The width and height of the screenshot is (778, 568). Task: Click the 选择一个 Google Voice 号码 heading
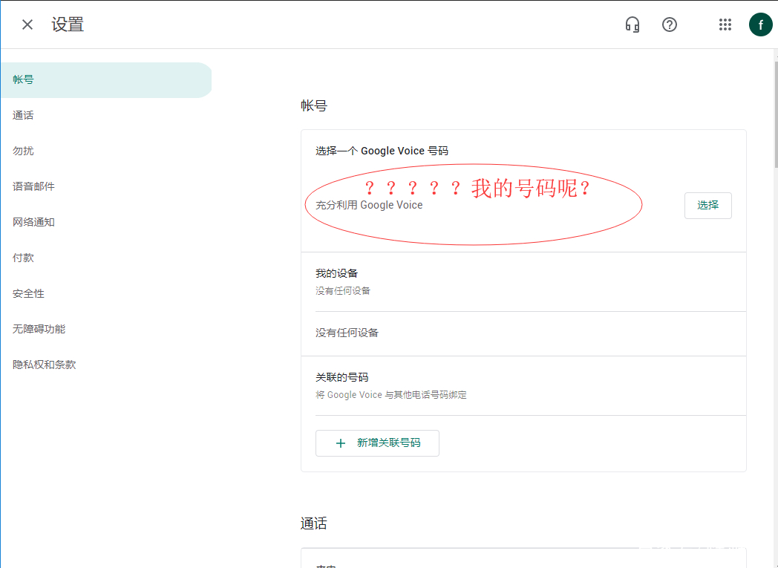click(x=382, y=151)
